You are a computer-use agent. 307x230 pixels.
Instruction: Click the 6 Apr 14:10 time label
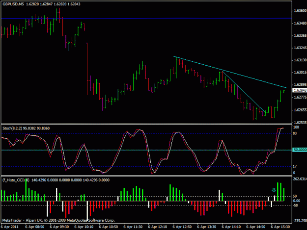pyautogui.click(x=231, y=227)
